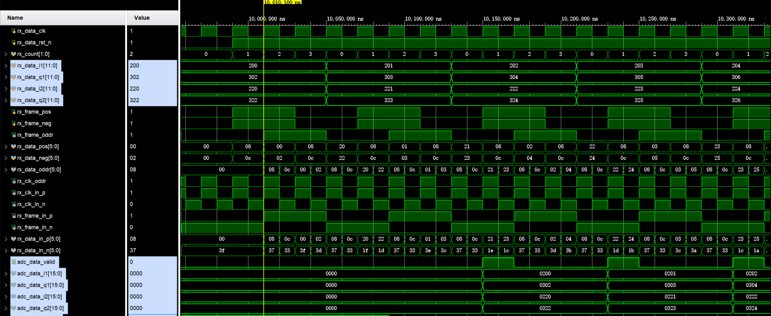The image size is (771, 316).
Task: Expand the rx_count[1:0] bus
Action: tap(6, 54)
